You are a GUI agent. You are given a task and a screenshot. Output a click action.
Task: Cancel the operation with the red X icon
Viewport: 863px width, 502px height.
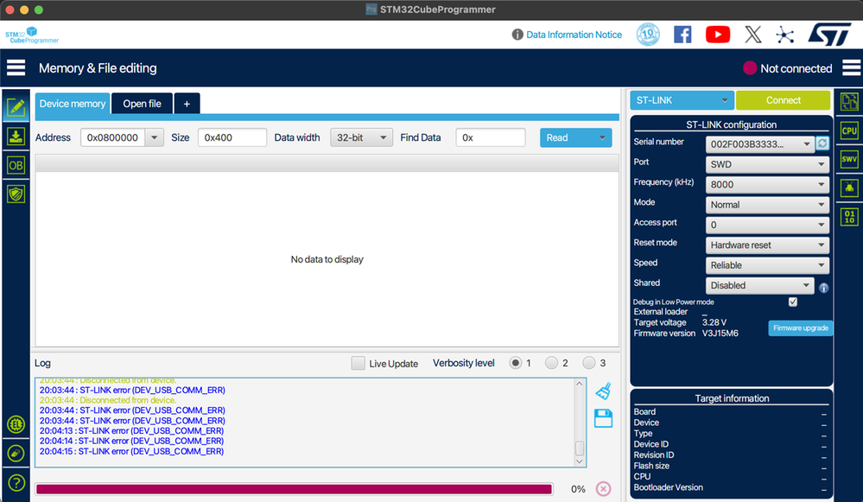tap(603, 489)
